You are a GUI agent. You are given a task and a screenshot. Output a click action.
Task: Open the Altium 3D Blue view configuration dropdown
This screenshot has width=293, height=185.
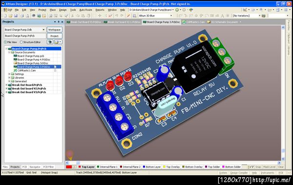(x=171, y=16)
